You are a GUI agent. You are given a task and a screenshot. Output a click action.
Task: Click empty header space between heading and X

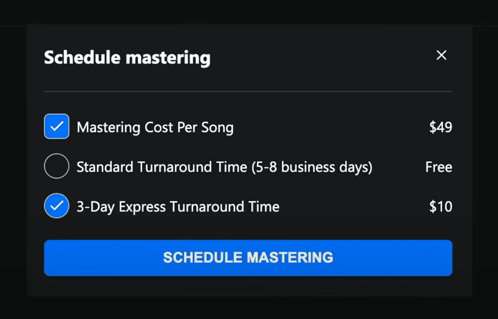tap(319, 56)
